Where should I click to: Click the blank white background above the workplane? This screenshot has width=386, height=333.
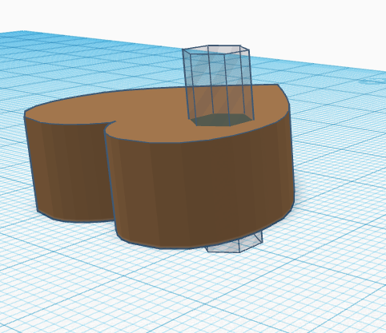click(187, 16)
